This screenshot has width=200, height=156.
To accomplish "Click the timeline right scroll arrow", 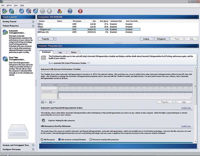I will click(191, 98).
